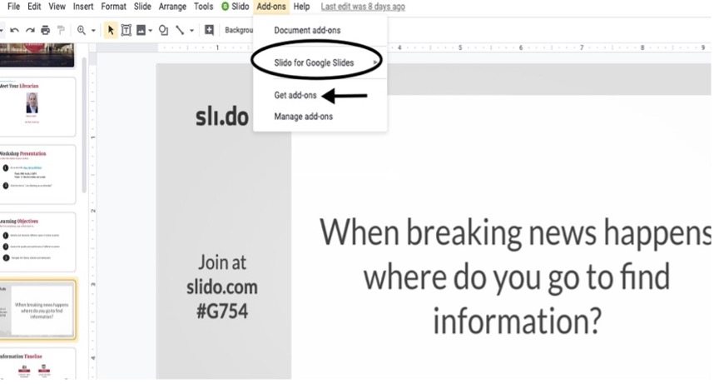Viewport: 714px width, 384px height.
Task: Click the Redo arrow icon
Action: (x=30, y=31)
